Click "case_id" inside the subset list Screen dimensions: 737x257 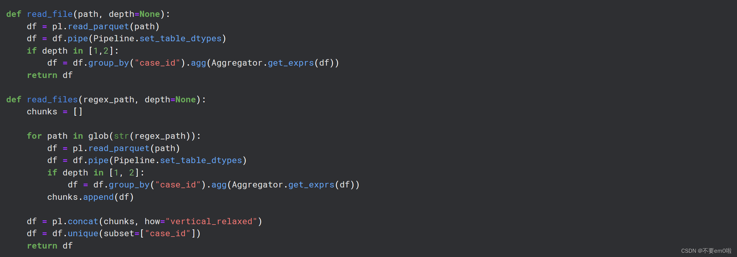tap(168, 234)
